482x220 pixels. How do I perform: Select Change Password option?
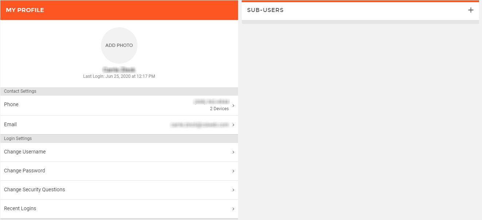[119, 171]
